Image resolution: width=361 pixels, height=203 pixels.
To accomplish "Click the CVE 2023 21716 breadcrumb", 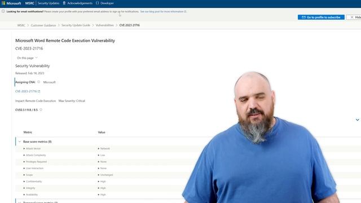I will coord(129,25).
